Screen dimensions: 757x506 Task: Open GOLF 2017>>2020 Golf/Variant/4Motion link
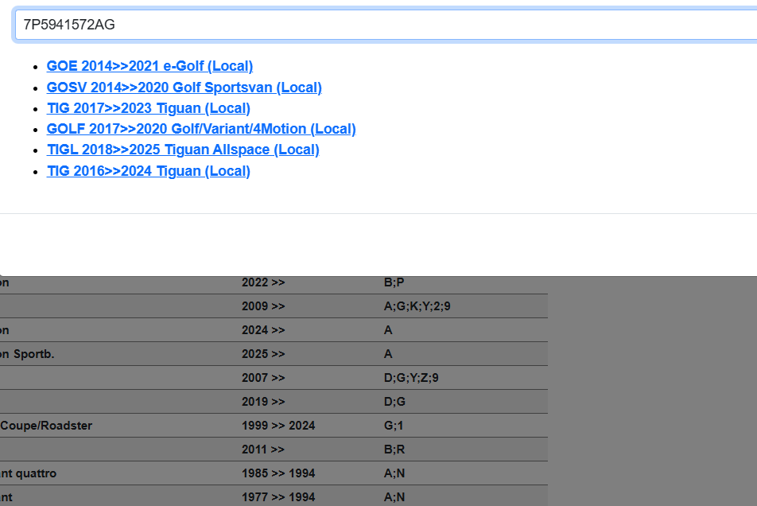tap(200, 129)
